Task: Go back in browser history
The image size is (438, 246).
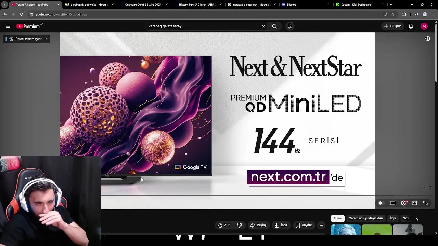Action: [x=5, y=14]
